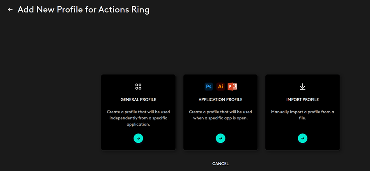Click the Illustrator icon
370x171 pixels.
tap(221, 86)
